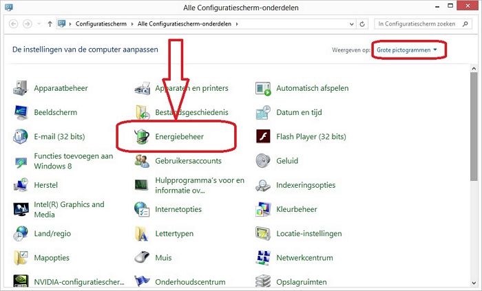Open the Herstel recovery icon
This screenshot has width=482, height=291.
tap(21, 185)
